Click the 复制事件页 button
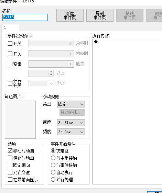162x193 pixels. [100, 15]
